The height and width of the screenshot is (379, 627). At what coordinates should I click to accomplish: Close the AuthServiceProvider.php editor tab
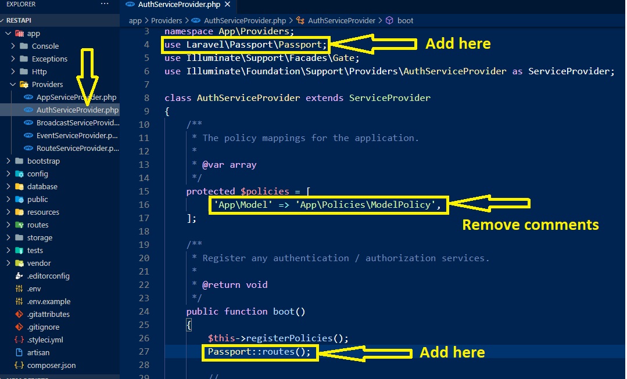(x=227, y=5)
